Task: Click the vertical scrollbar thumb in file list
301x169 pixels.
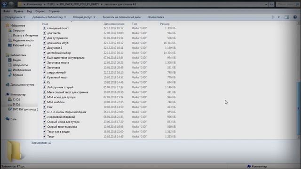Action: click(x=298, y=108)
